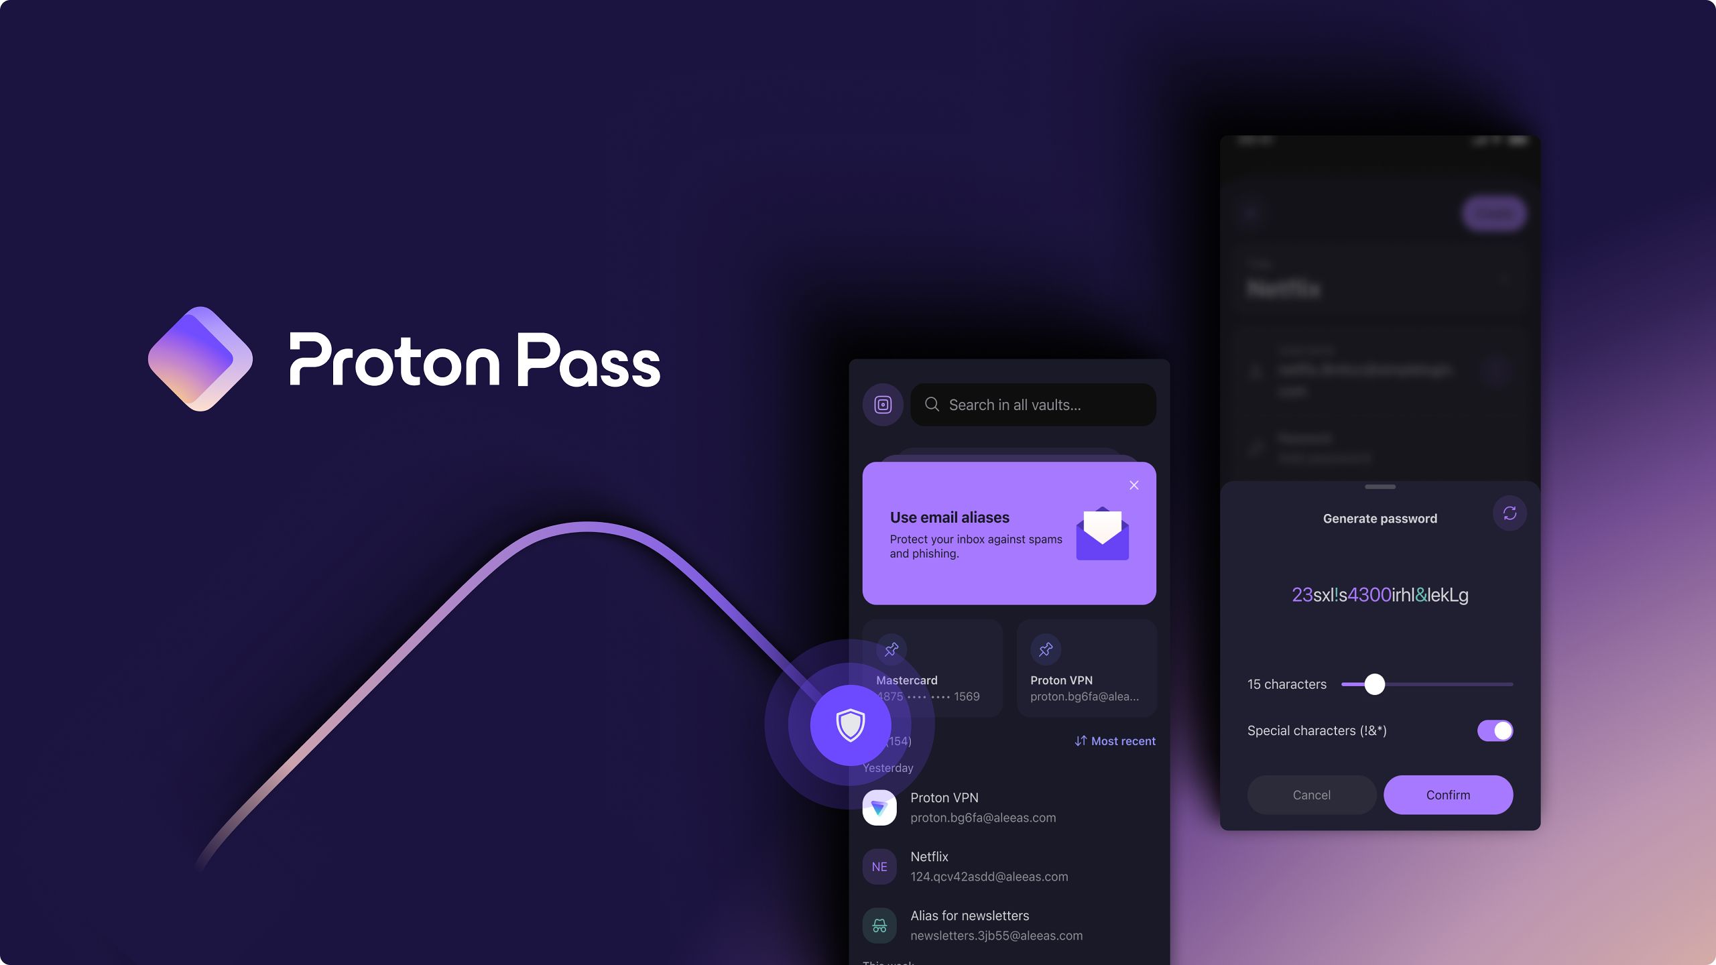Image resolution: width=1716 pixels, height=965 pixels.
Task: Click the Mastercard entry icon
Action: 891,649
